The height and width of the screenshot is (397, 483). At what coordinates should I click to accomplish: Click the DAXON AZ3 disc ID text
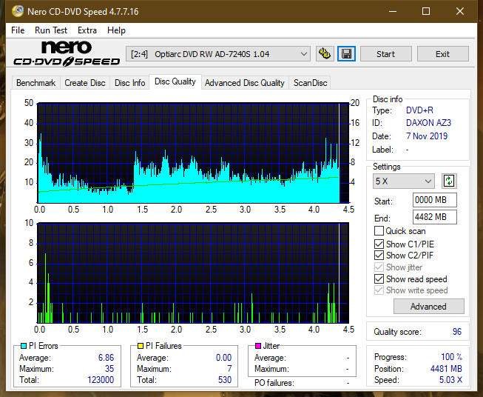tap(428, 123)
